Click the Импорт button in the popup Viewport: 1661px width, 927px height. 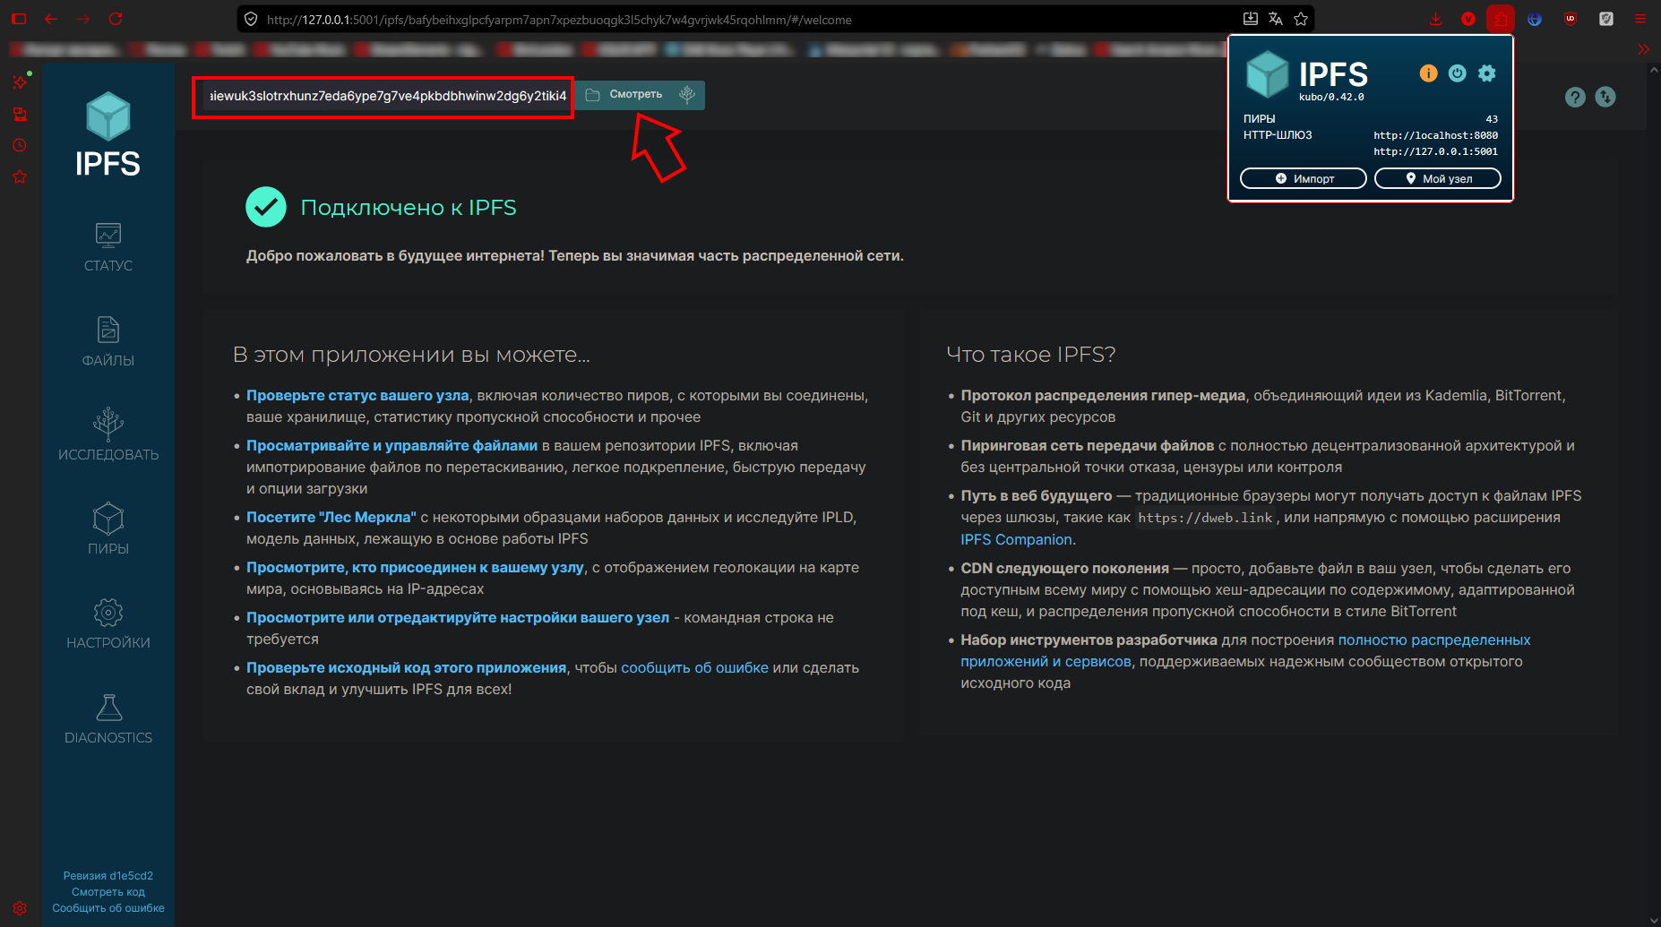click(1304, 178)
